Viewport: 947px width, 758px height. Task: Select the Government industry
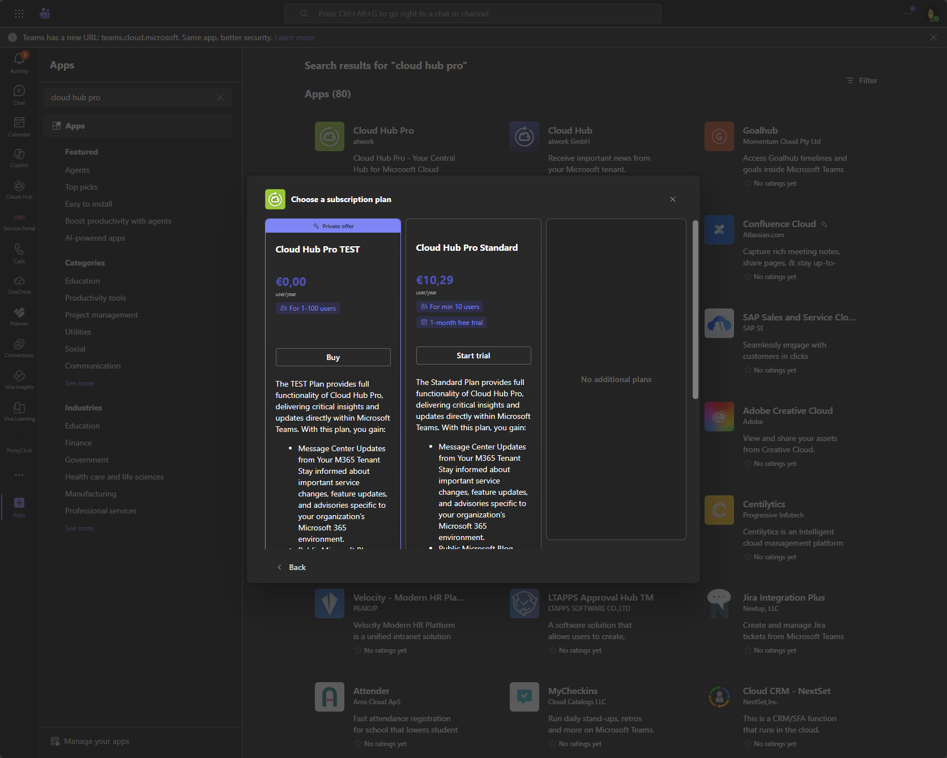click(x=87, y=460)
